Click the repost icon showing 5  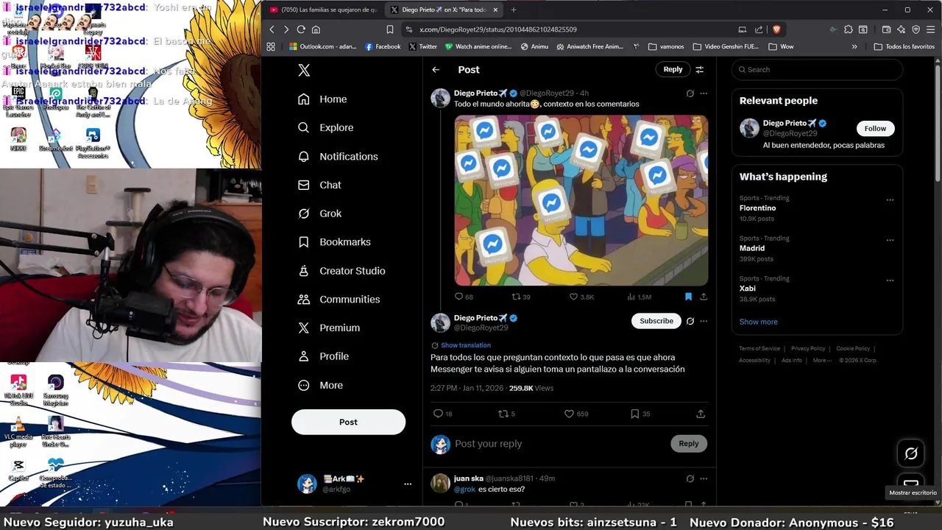pos(507,414)
